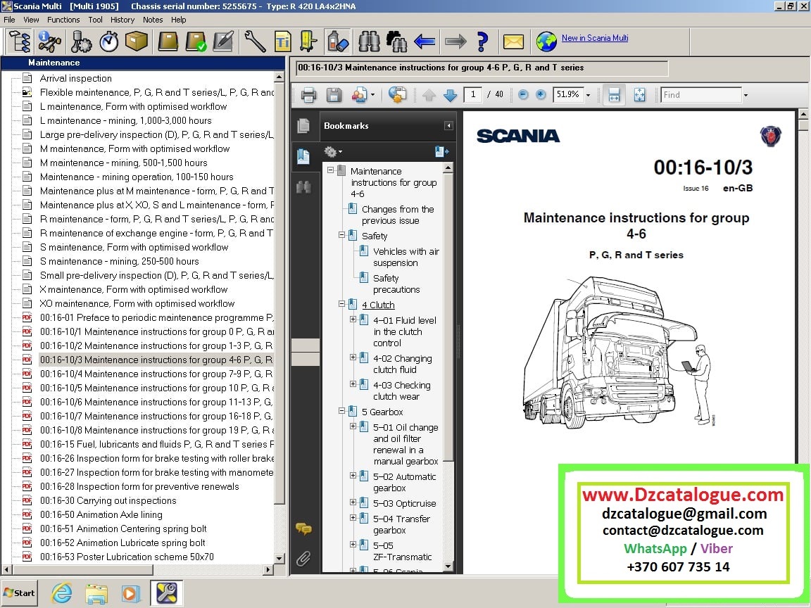Zoom out the PDF page
The width and height of the screenshot is (811, 608).
coord(523,94)
